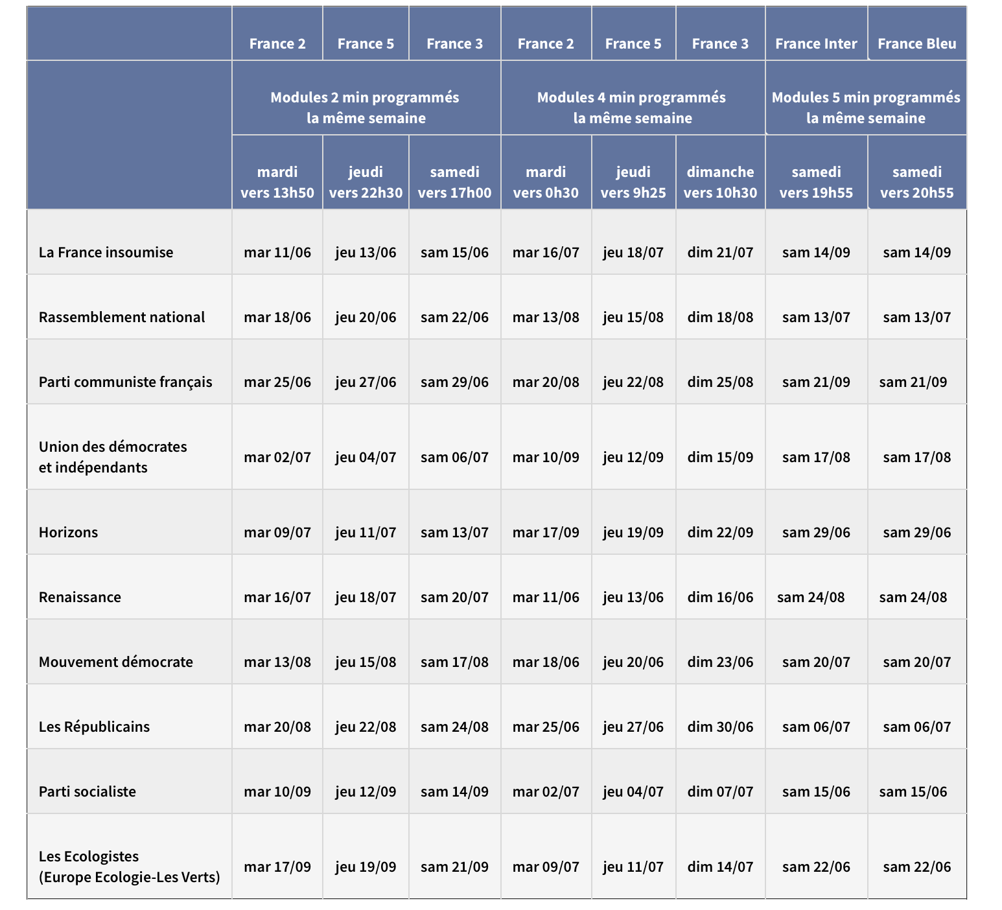Click the 'jeudi vers 22h30' time header
The image size is (1002, 910).
(366, 182)
